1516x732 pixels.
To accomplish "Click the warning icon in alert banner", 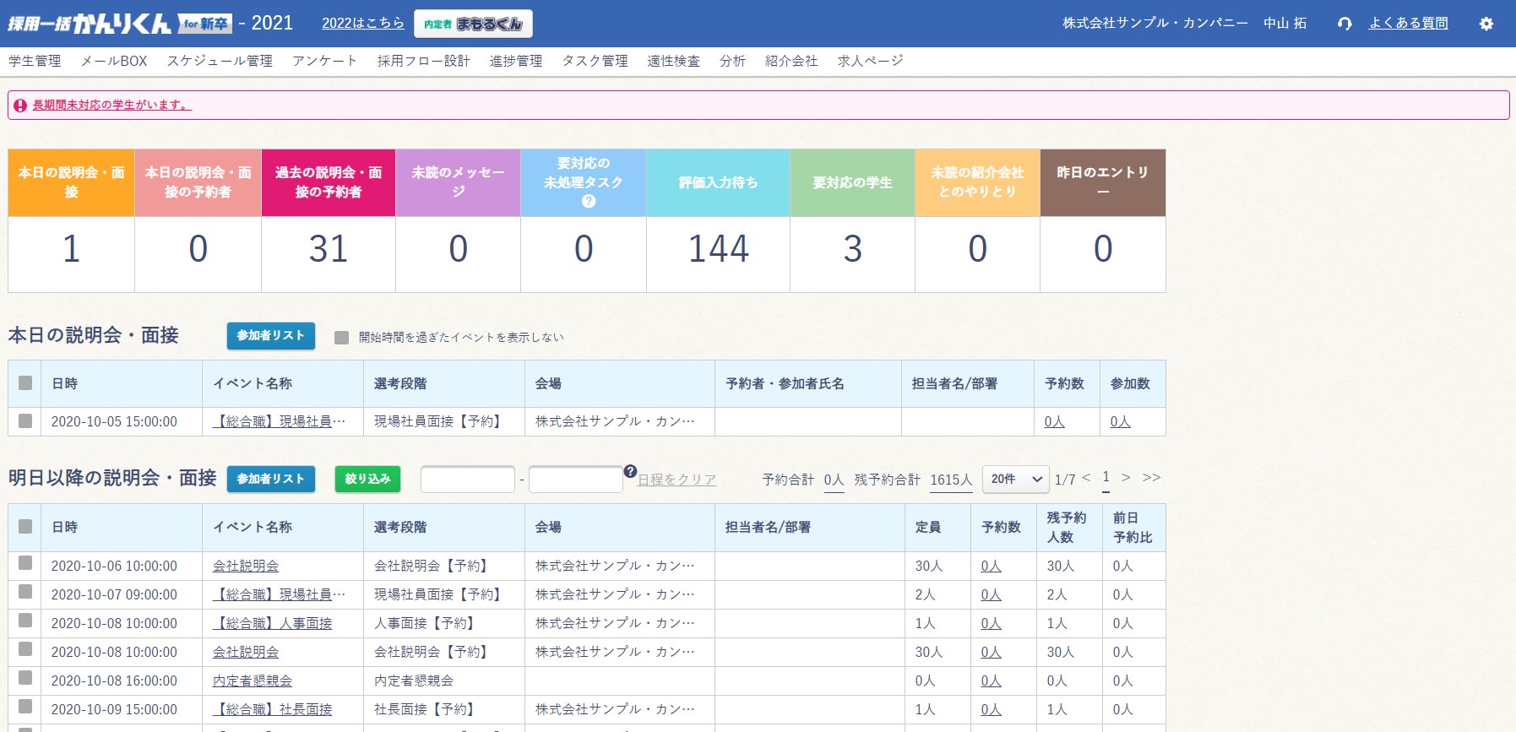I will click(x=20, y=106).
